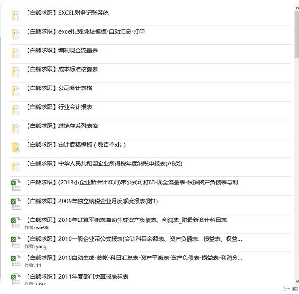299x294 pixels.
Task: Select the folder icon for 公司会计表格
Action: pos(15,91)
